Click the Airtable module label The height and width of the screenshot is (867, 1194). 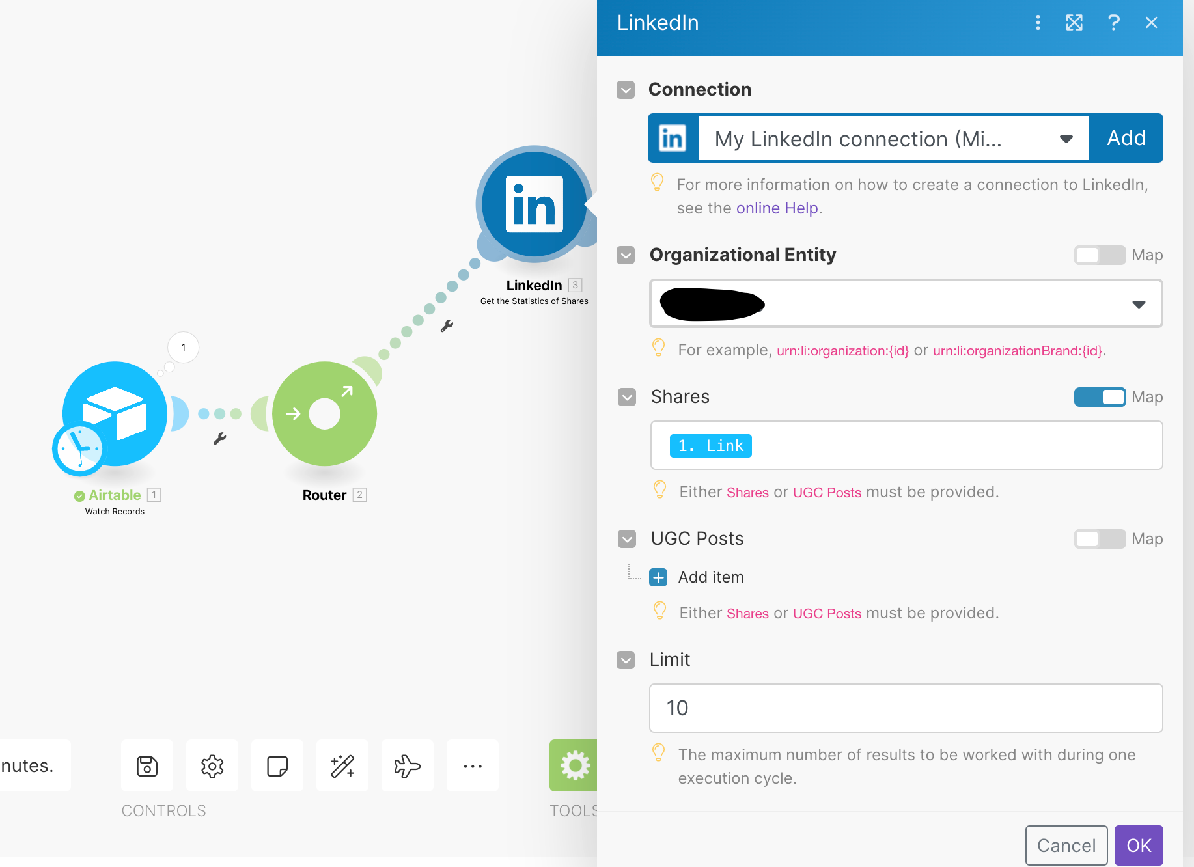(115, 495)
